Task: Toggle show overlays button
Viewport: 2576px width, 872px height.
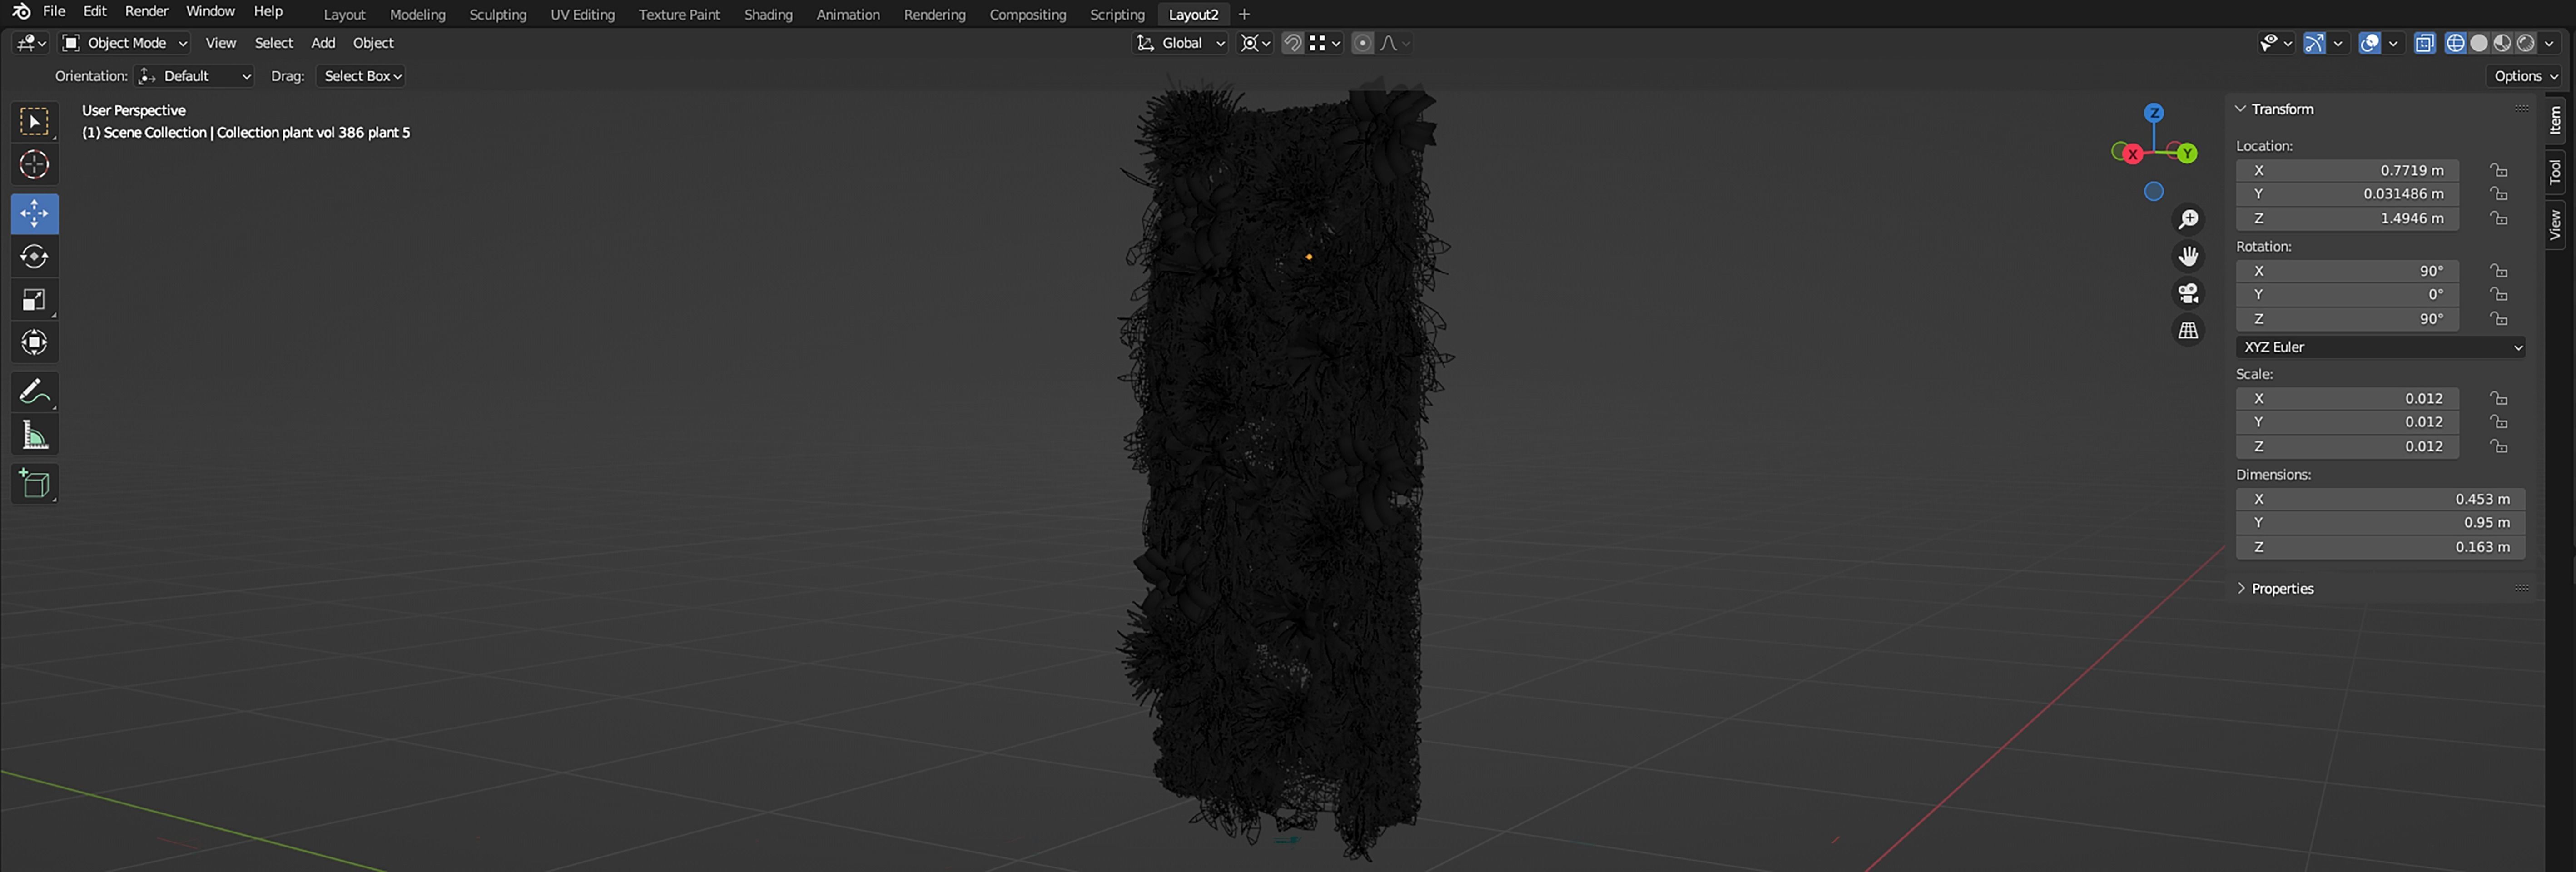Action: (2369, 43)
